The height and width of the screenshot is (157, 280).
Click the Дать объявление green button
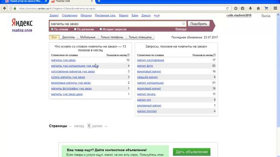coord(192,152)
